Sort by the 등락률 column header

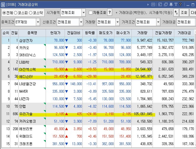90,33
